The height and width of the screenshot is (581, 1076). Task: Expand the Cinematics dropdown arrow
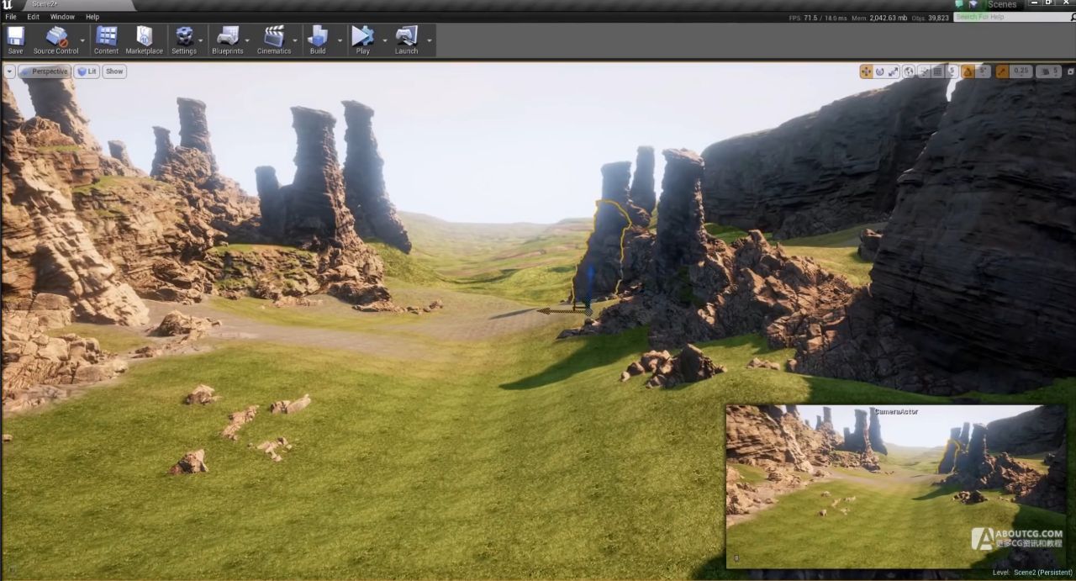tap(296, 40)
